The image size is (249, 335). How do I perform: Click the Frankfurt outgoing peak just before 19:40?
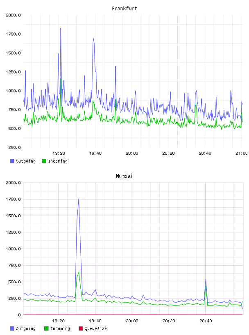93,39
